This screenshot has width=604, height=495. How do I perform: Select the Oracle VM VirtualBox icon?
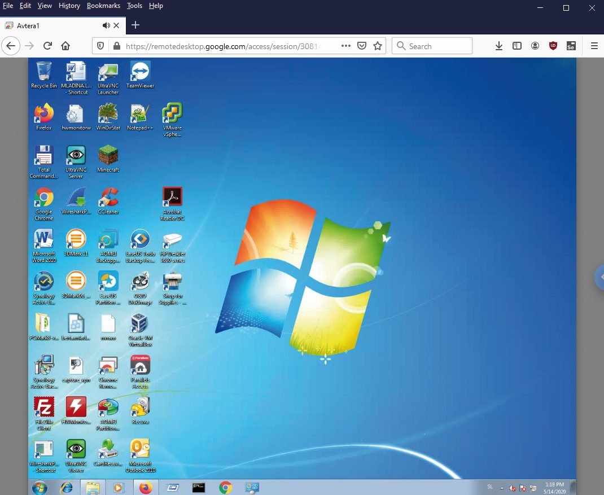(x=140, y=330)
